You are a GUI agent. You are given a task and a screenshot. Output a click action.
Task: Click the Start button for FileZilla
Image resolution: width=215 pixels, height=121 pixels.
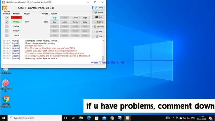pyautogui.click(x=54, y=27)
